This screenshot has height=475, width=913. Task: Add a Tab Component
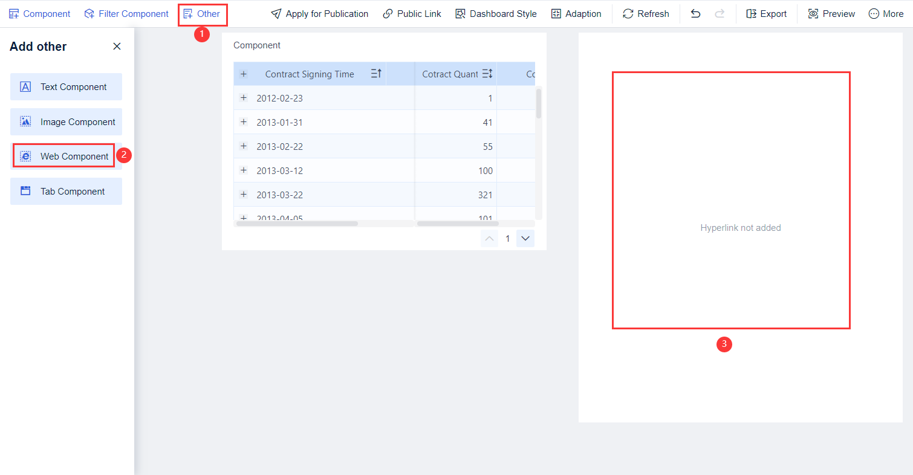[66, 191]
